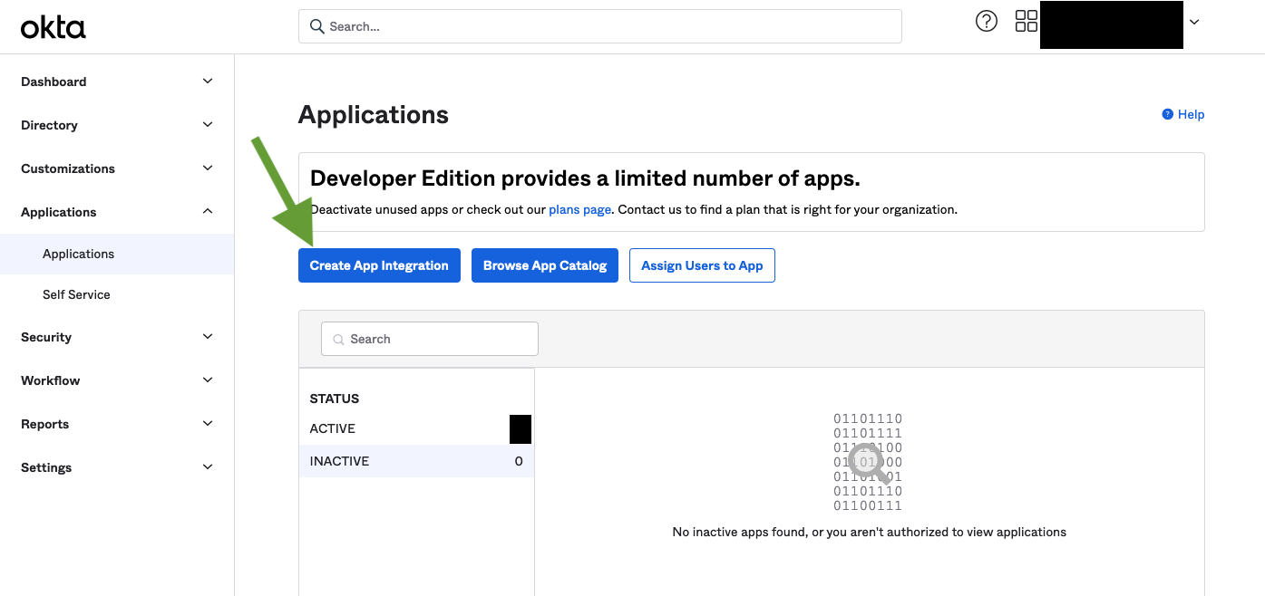Open the Self Service submenu item

click(117, 294)
